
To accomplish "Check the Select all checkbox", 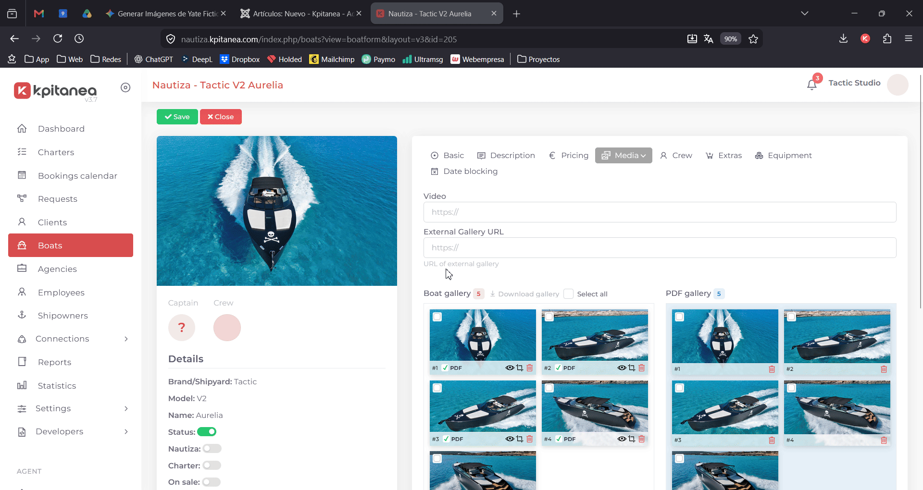I will 568,294.
